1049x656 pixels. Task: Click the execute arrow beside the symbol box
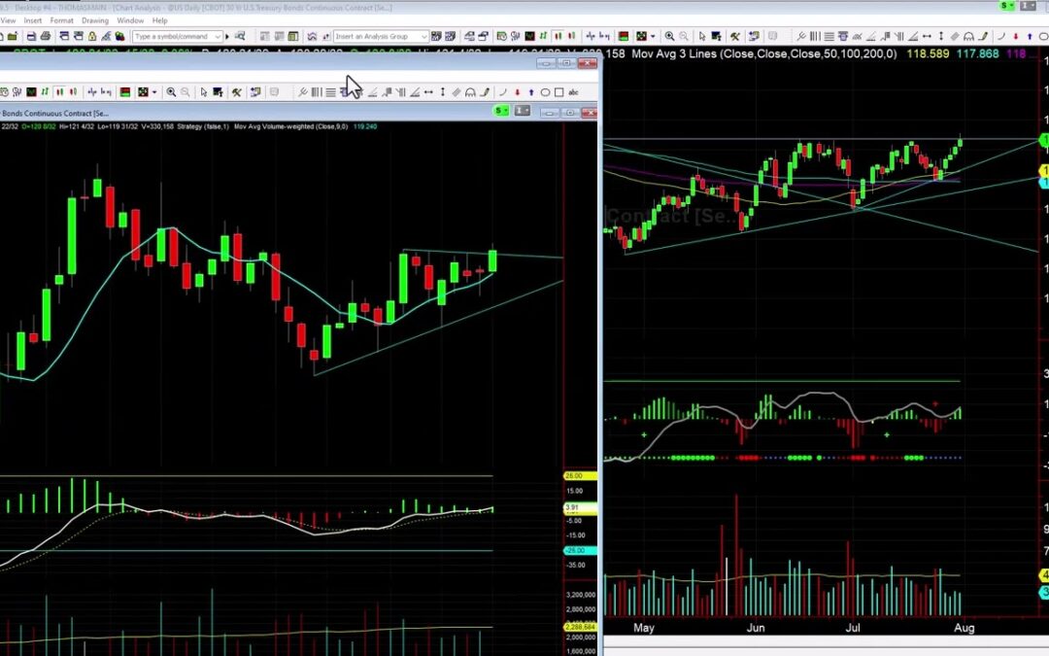pos(227,33)
